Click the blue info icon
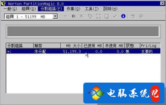This screenshot has height=105, width=166. coord(123,16)
